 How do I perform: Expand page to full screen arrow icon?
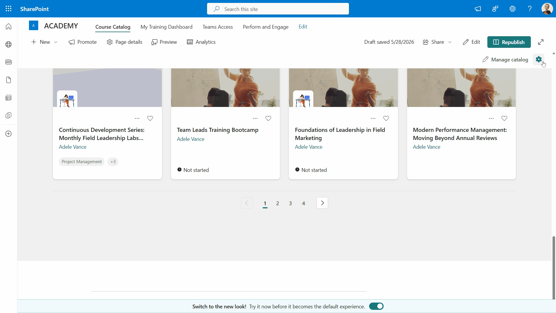pos(541,42)
